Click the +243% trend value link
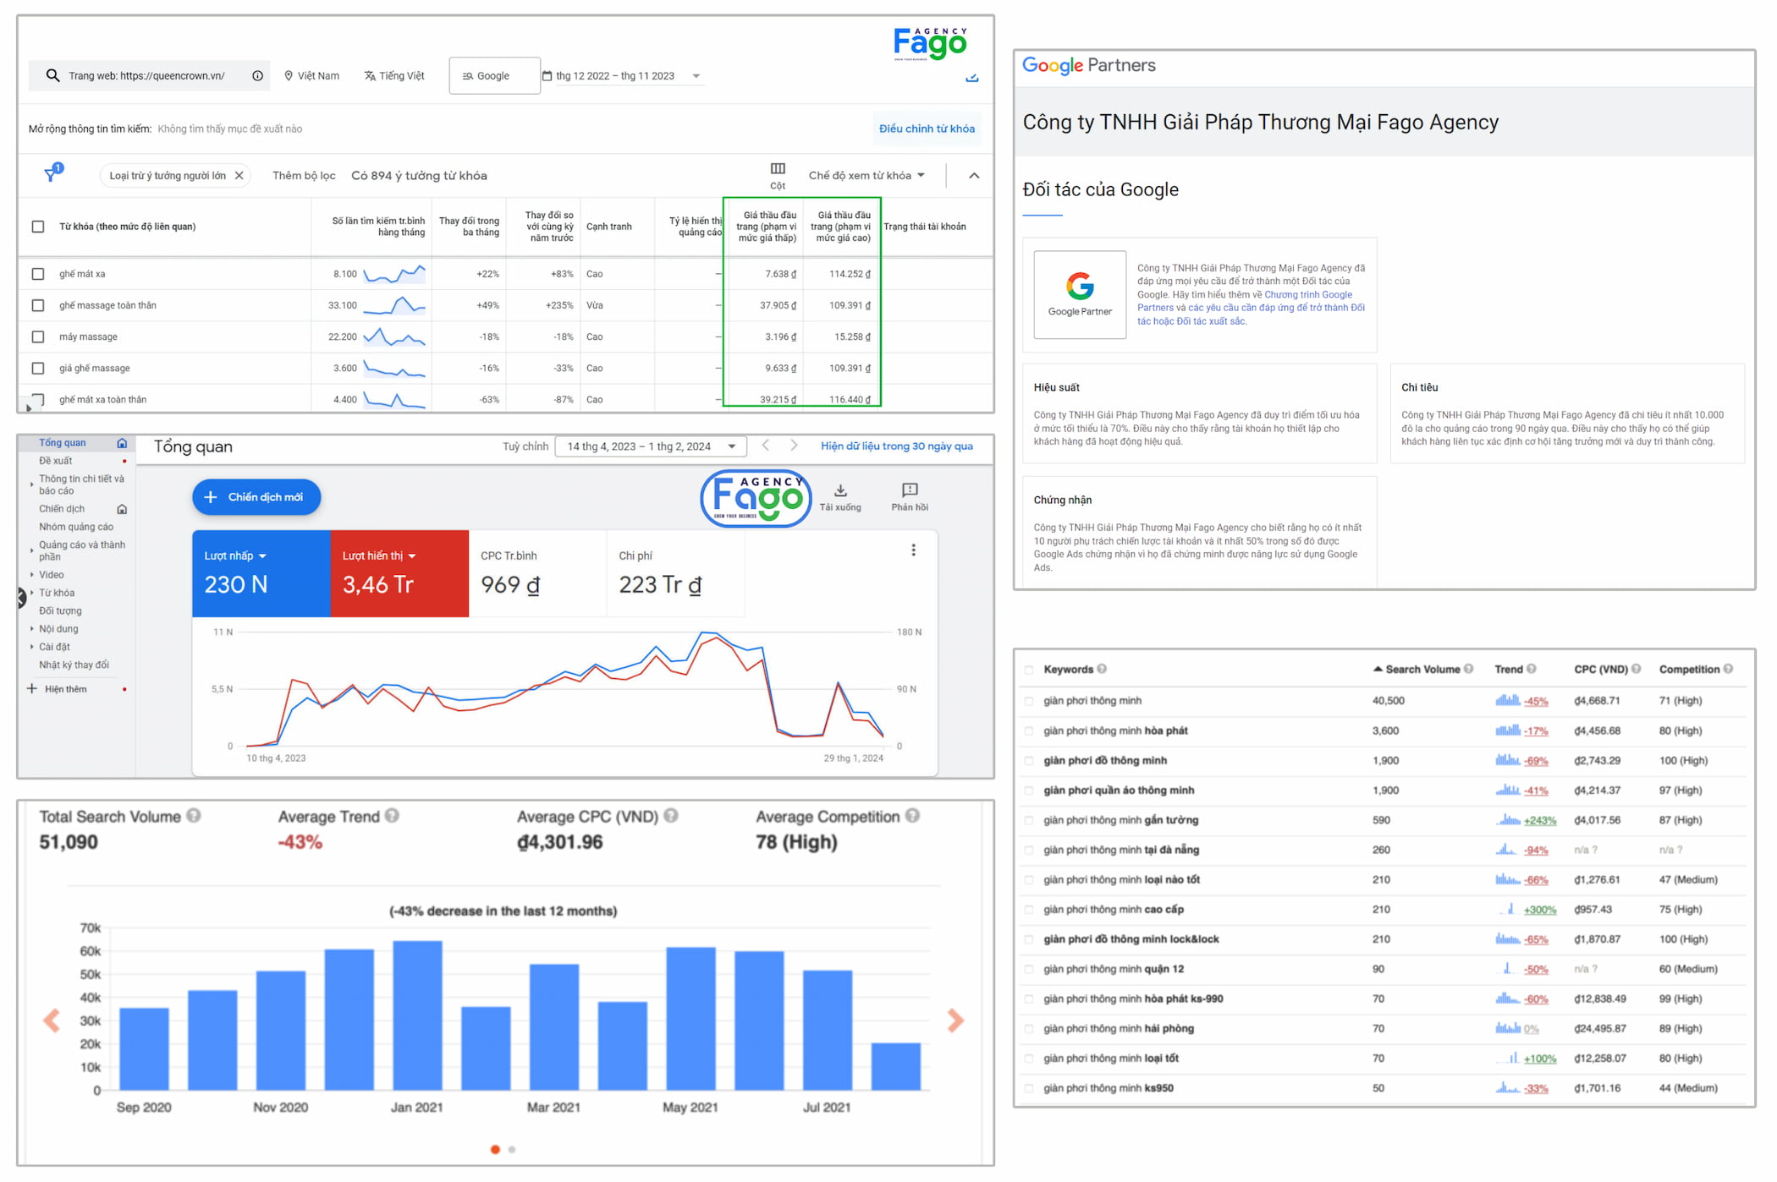The height and width of the screenshot is (1182, 1777). 1540,820
